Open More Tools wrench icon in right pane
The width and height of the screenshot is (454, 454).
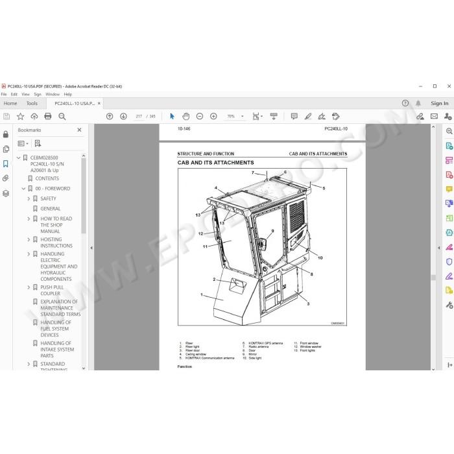tap(449, 305)
